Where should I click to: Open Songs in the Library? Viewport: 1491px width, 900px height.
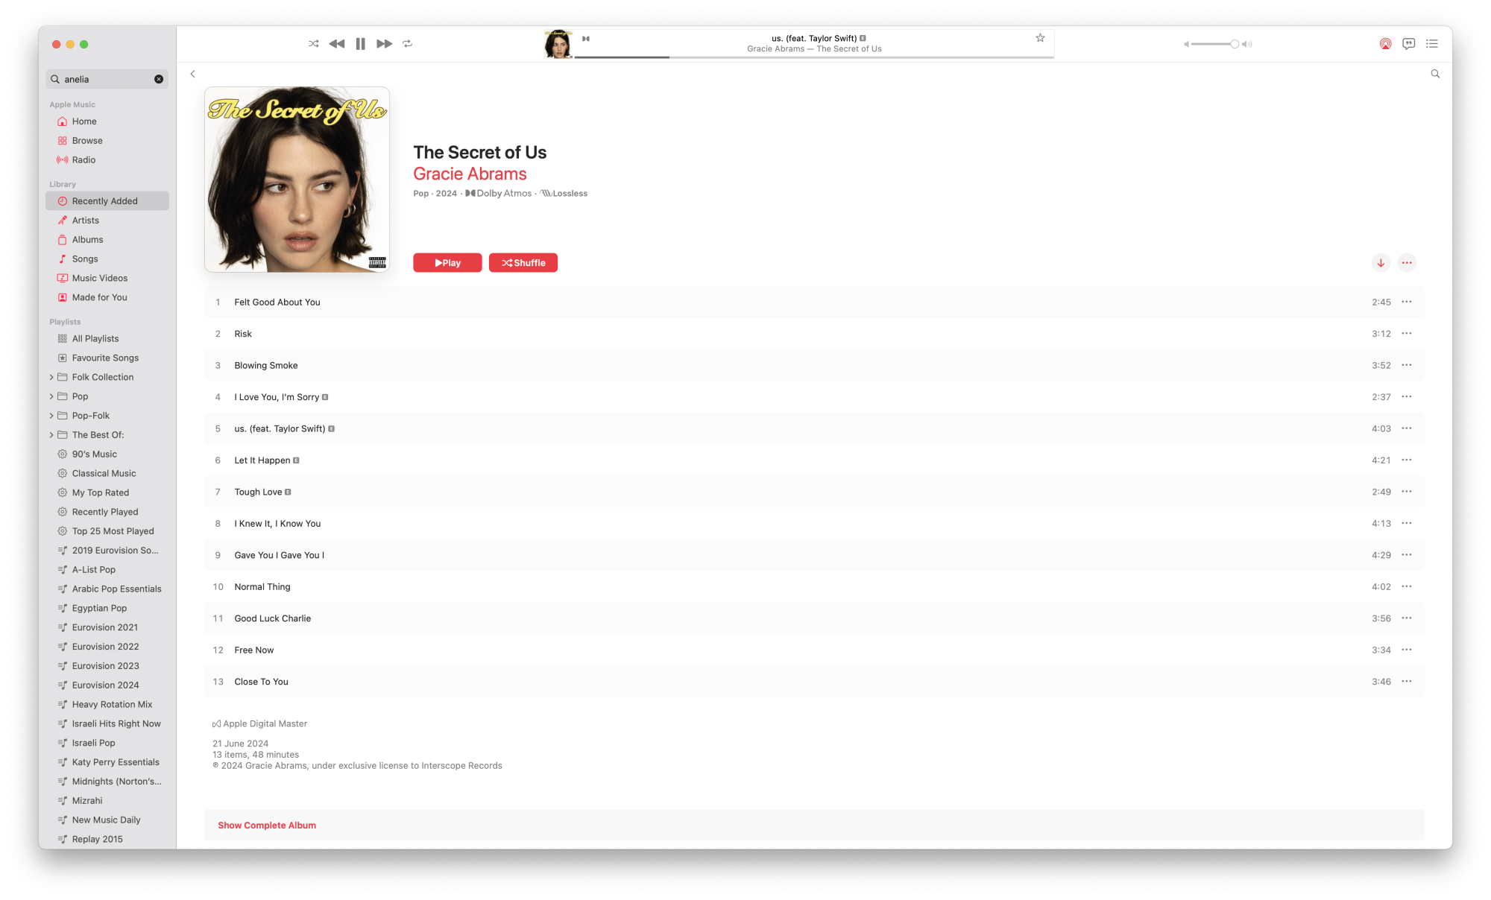click(107, 259)
